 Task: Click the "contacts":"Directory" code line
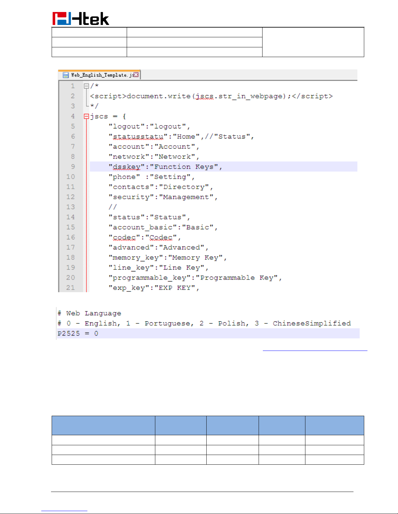click(x=160, y=187)
